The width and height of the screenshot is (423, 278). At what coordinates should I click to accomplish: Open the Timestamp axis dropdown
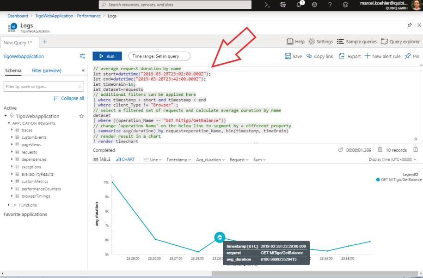click(178, 160)
